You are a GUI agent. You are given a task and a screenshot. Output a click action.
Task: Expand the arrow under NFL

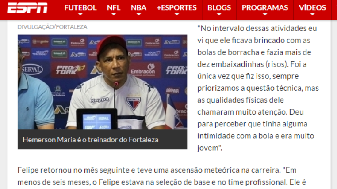(114, 14)
